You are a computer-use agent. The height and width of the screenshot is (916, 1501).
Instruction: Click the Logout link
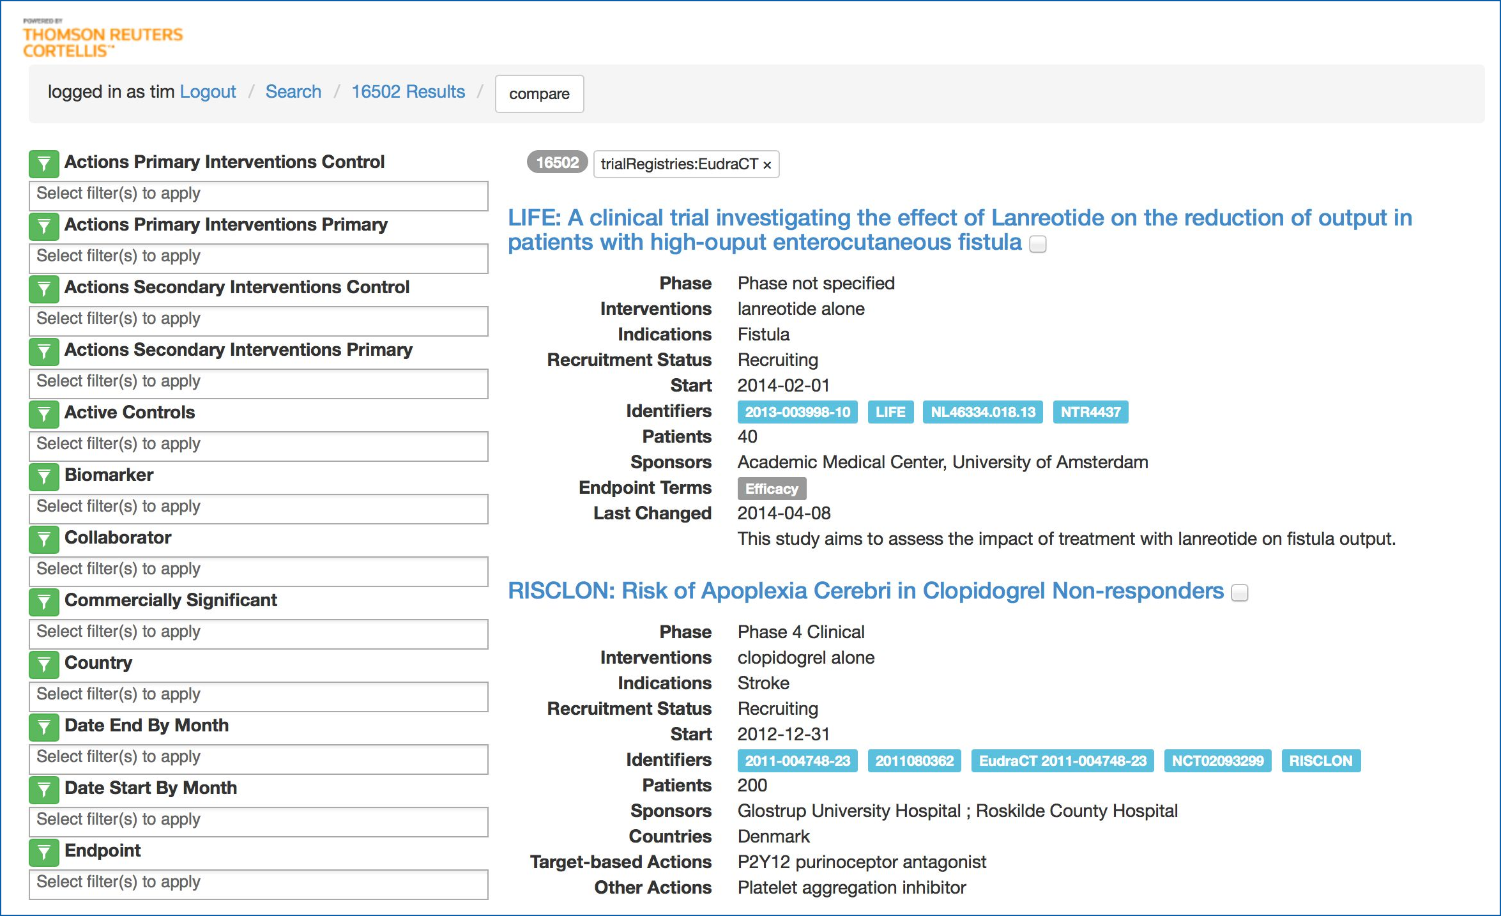coord(208,92)
